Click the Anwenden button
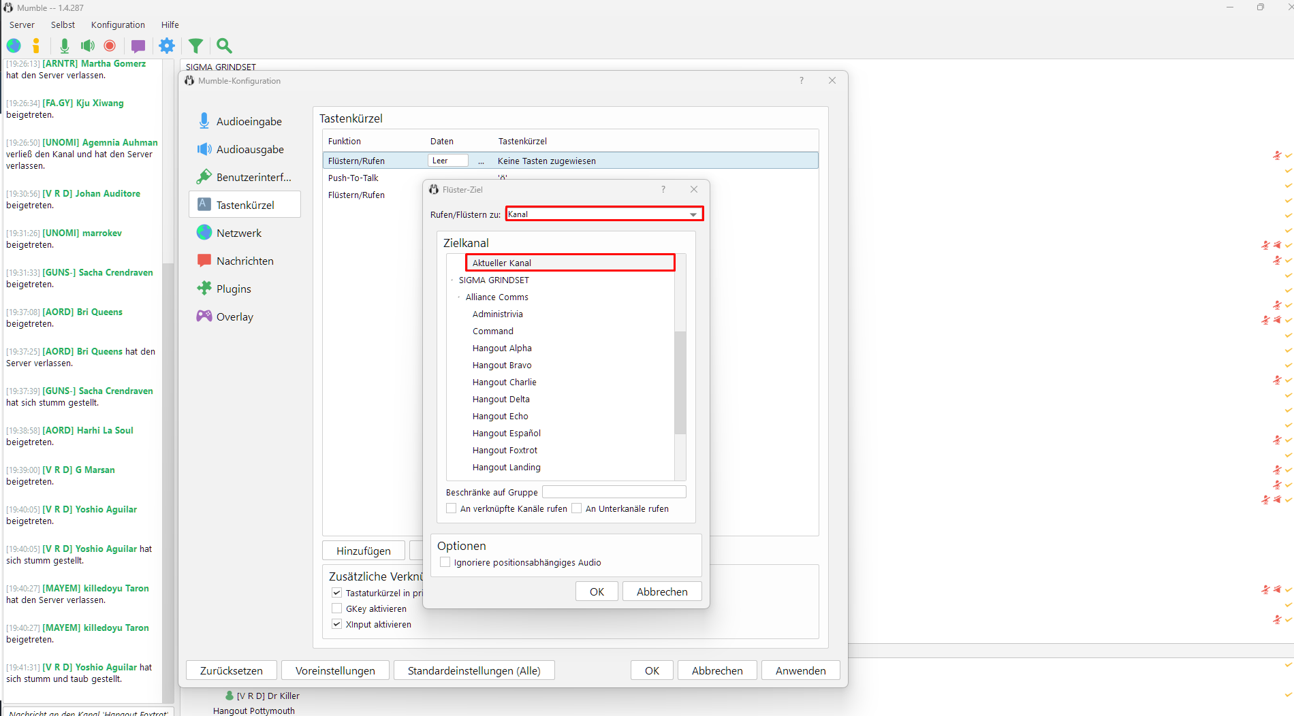1294x716 pixels. [800, 670]
